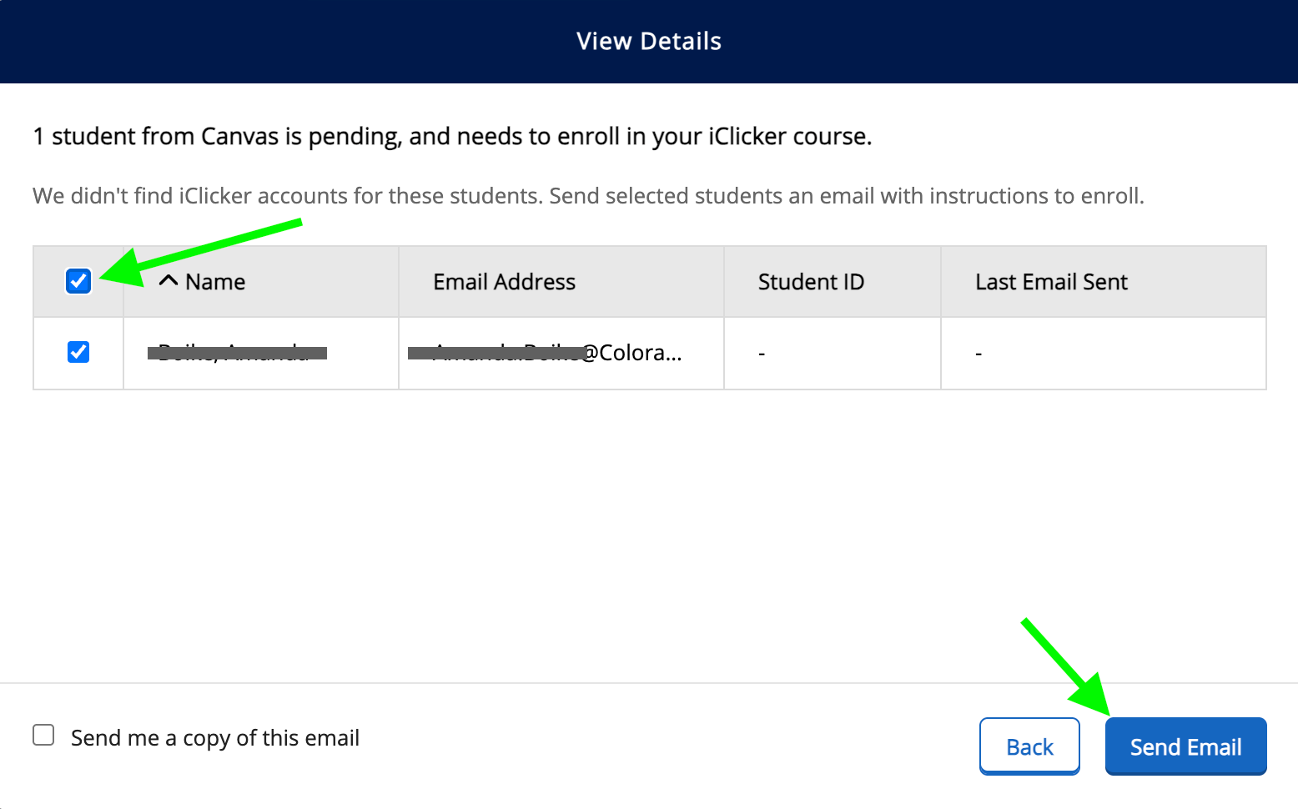Viewport: 1298px width, 809px height.
Task: Uncheck the select-all checkbox in table header
Action: pos(78,281)
